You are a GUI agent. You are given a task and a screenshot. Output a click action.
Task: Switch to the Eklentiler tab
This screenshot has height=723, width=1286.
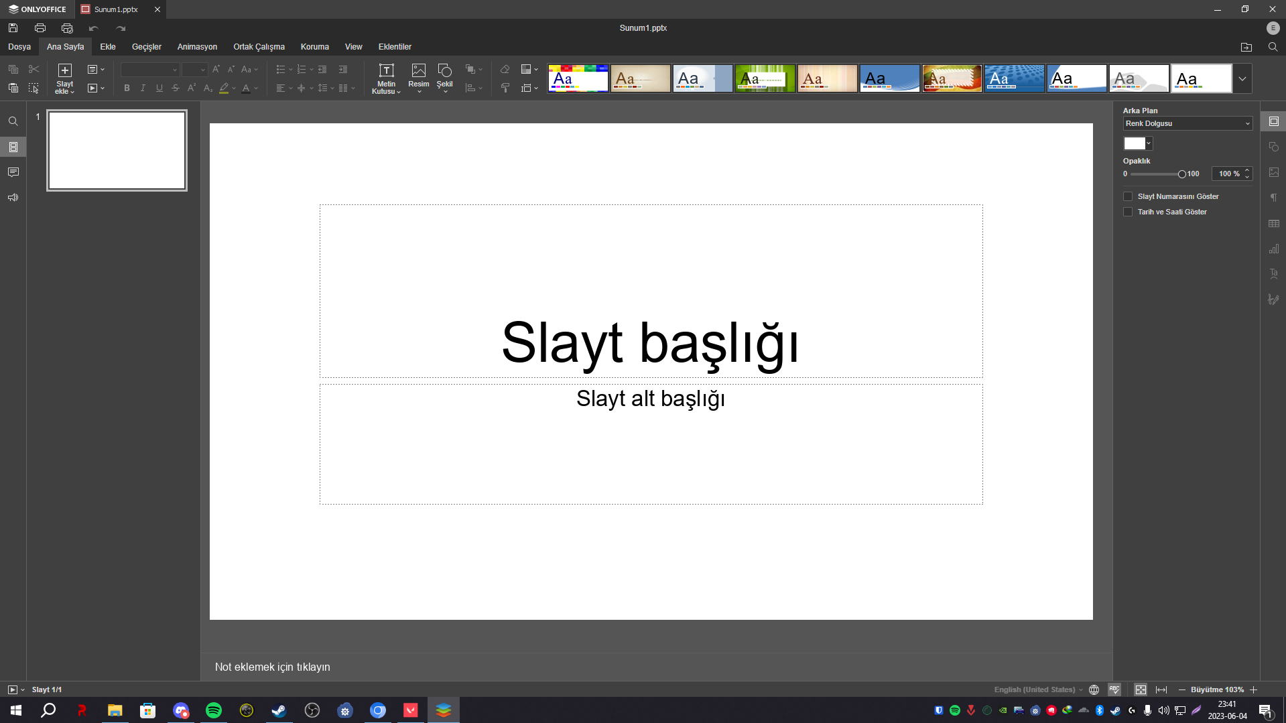[x=395, y=47]
